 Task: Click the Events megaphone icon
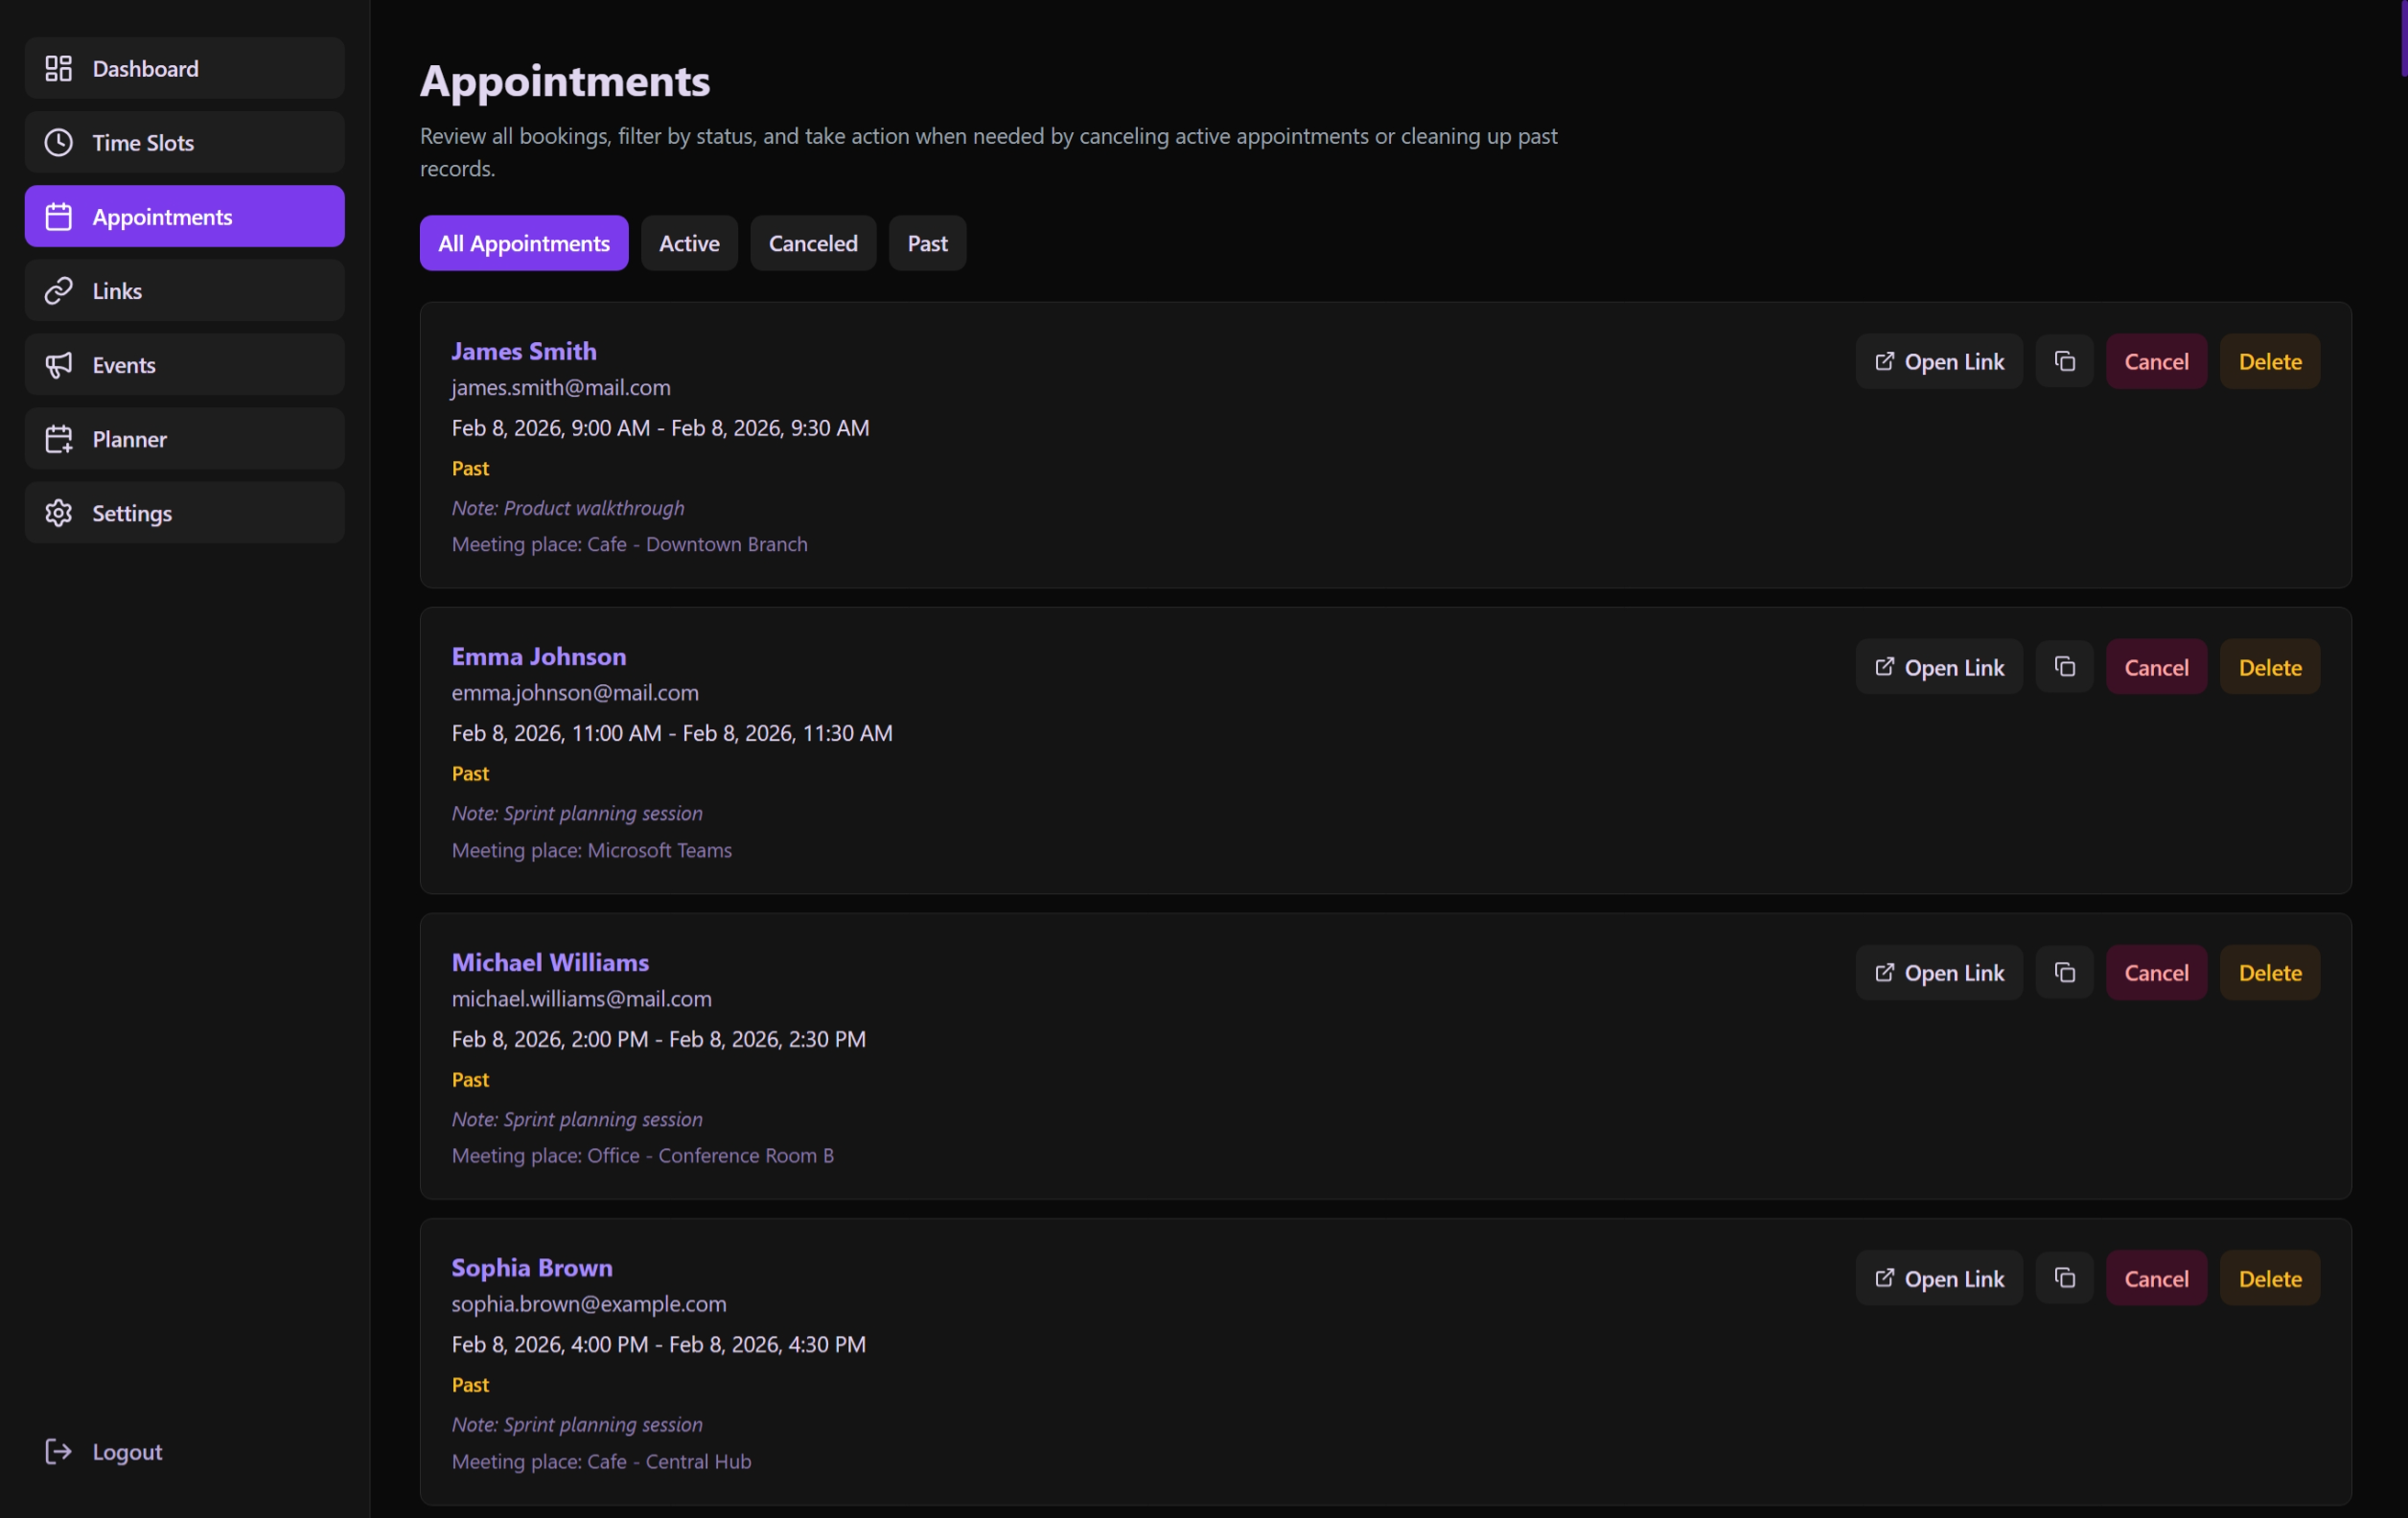pyautogui.click(x=59, y=364)
